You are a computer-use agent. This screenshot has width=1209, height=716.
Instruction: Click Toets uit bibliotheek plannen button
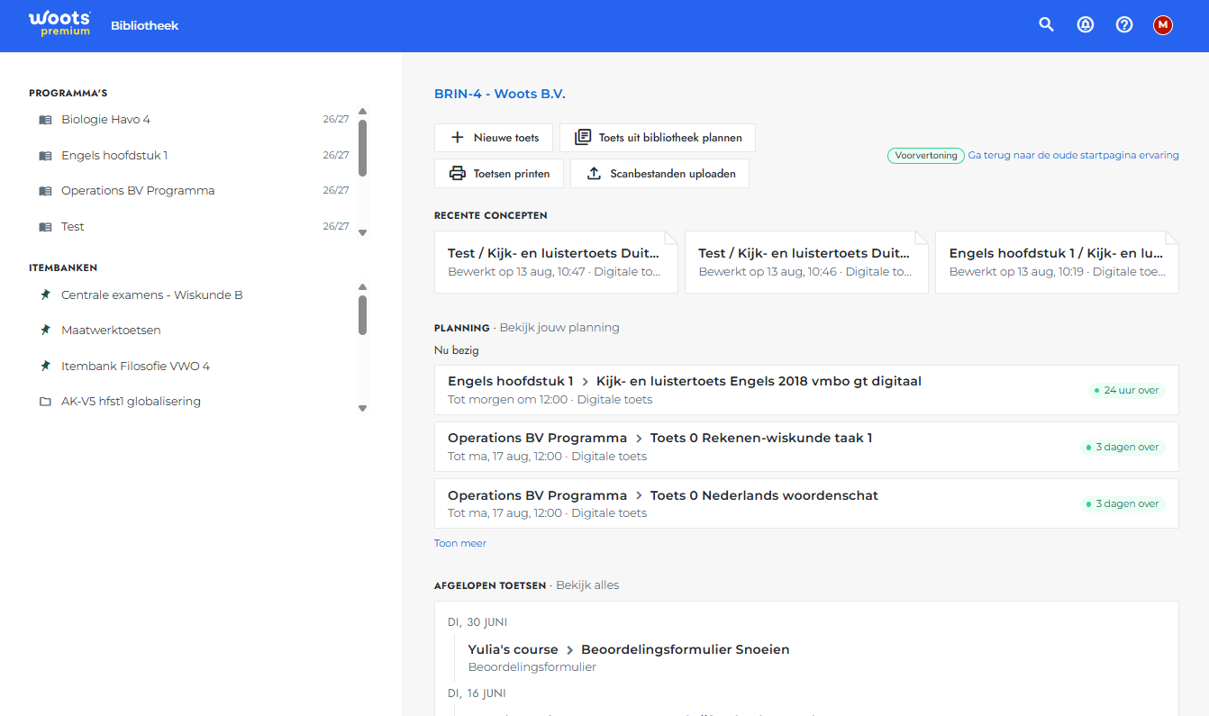pos(658,138)
